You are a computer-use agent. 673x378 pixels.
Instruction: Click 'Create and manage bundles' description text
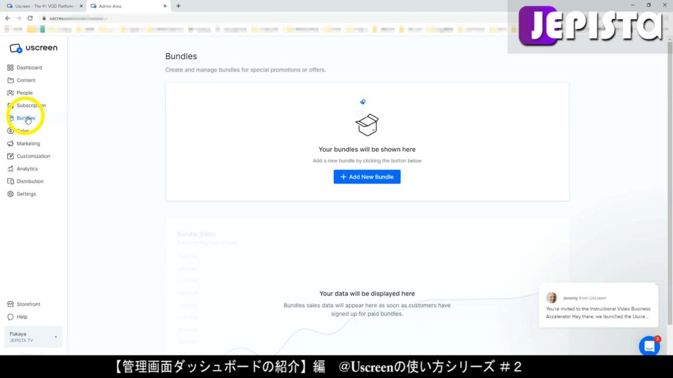[246, 70]
